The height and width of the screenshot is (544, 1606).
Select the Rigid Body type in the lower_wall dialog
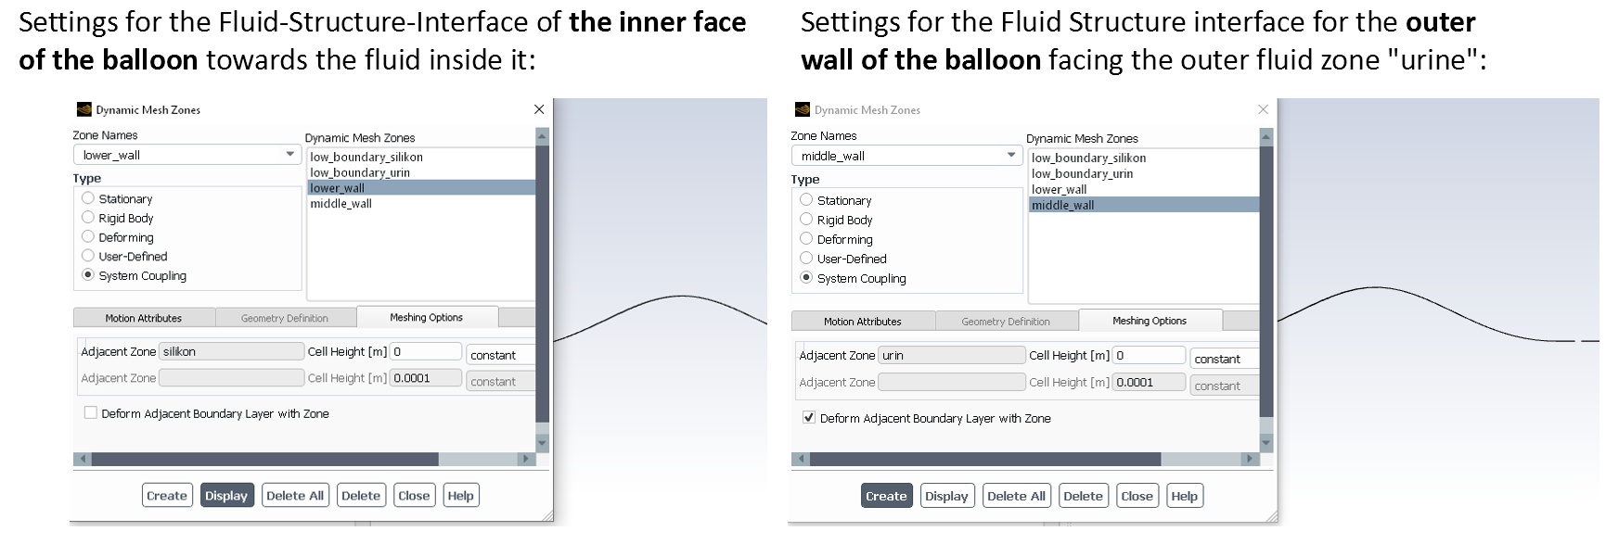point(88,218)
